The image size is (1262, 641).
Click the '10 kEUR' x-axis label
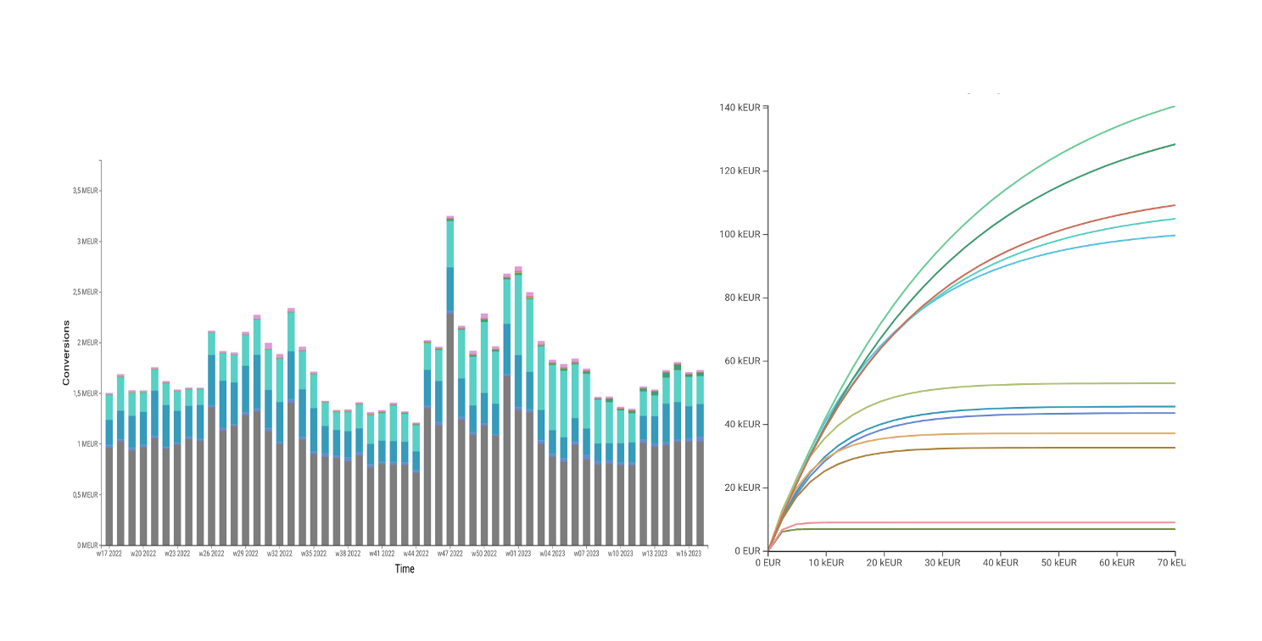coord(826,563)
